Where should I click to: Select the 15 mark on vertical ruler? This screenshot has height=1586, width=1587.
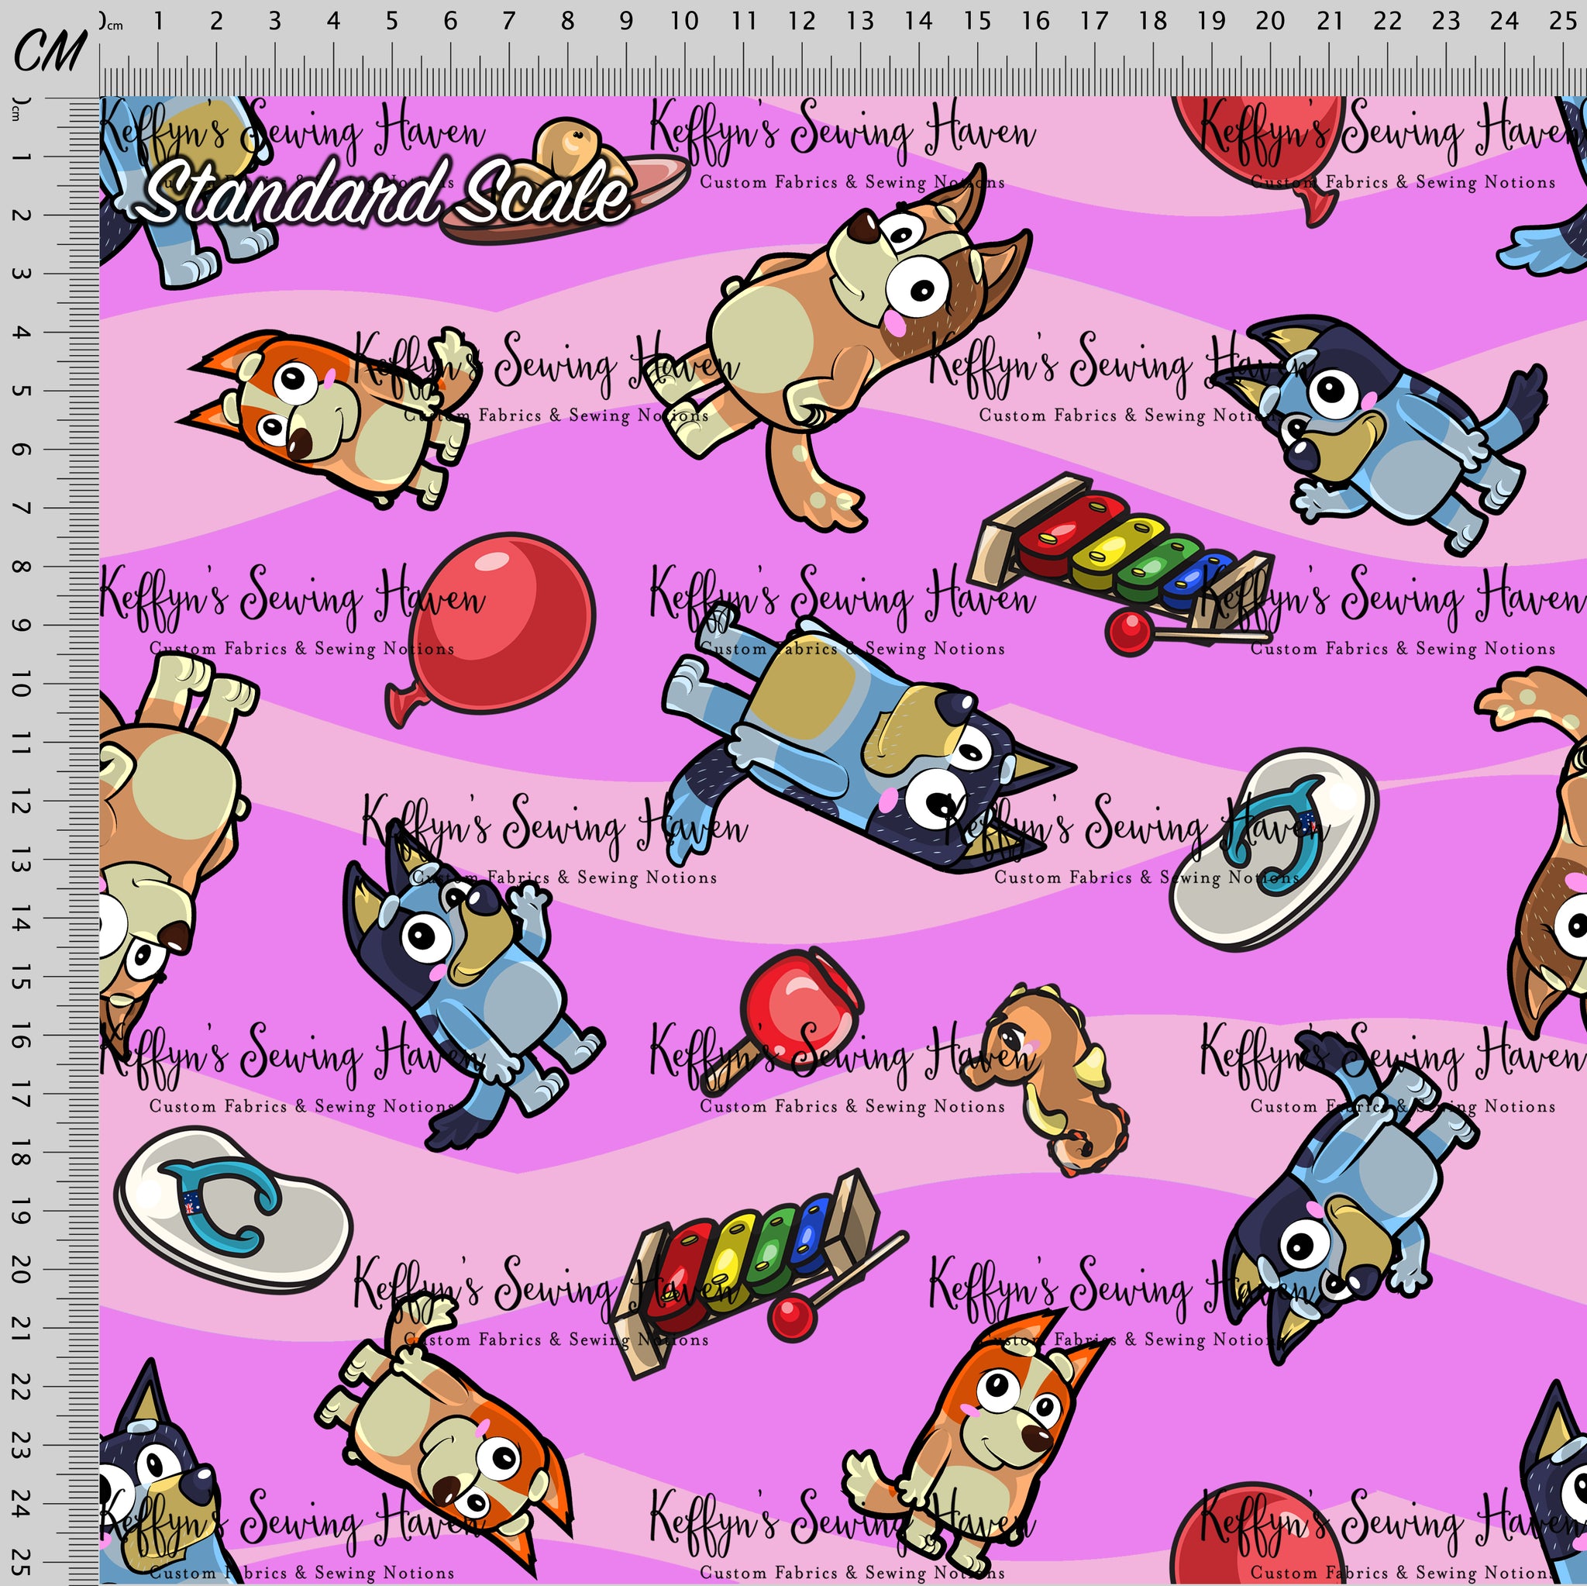(x=22, y=977)
